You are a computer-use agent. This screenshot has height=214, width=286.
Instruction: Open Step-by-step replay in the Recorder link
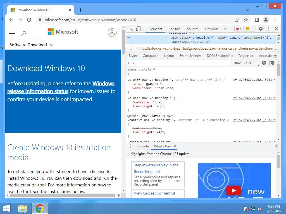(x=156, y=168)
